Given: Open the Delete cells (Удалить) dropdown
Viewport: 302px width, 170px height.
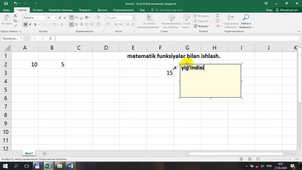Looking at the screenshot, I should click(x=202, y=21).
